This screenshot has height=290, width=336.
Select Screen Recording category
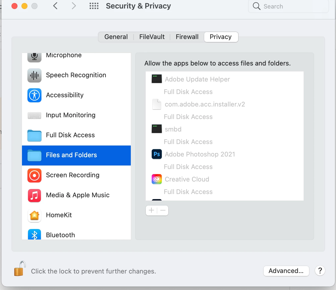pos(76,175)
